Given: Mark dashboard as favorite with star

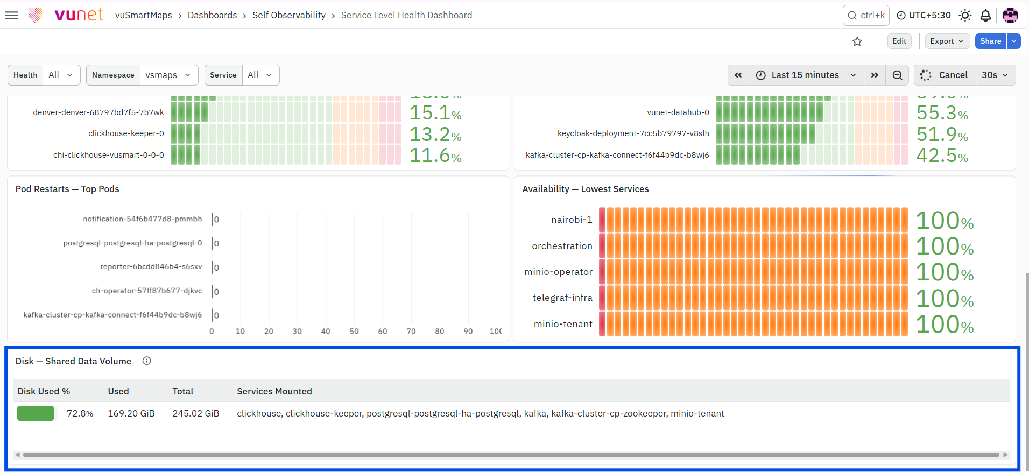Looking at the screenshot, I should point(857,41).
